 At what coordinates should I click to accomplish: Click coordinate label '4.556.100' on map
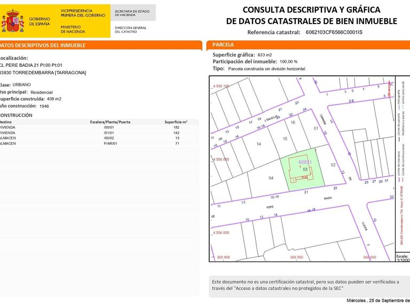(x=221, y=86)
